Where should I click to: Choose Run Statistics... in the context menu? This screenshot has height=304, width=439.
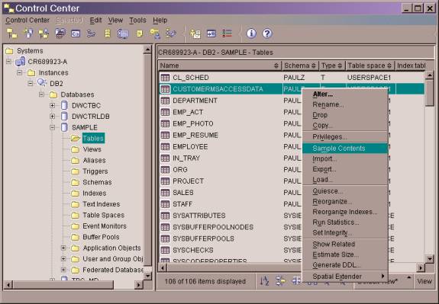coord(345,222)
